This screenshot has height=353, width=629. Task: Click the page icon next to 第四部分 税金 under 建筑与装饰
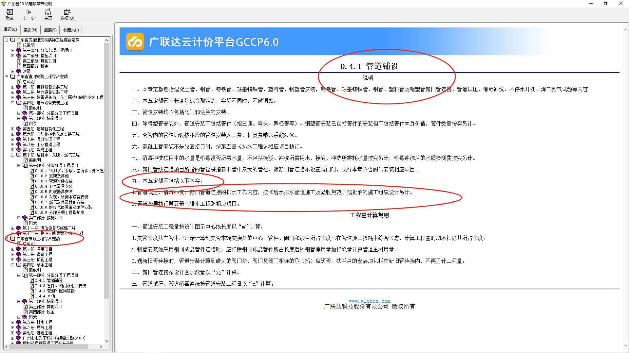click(20, 66)
